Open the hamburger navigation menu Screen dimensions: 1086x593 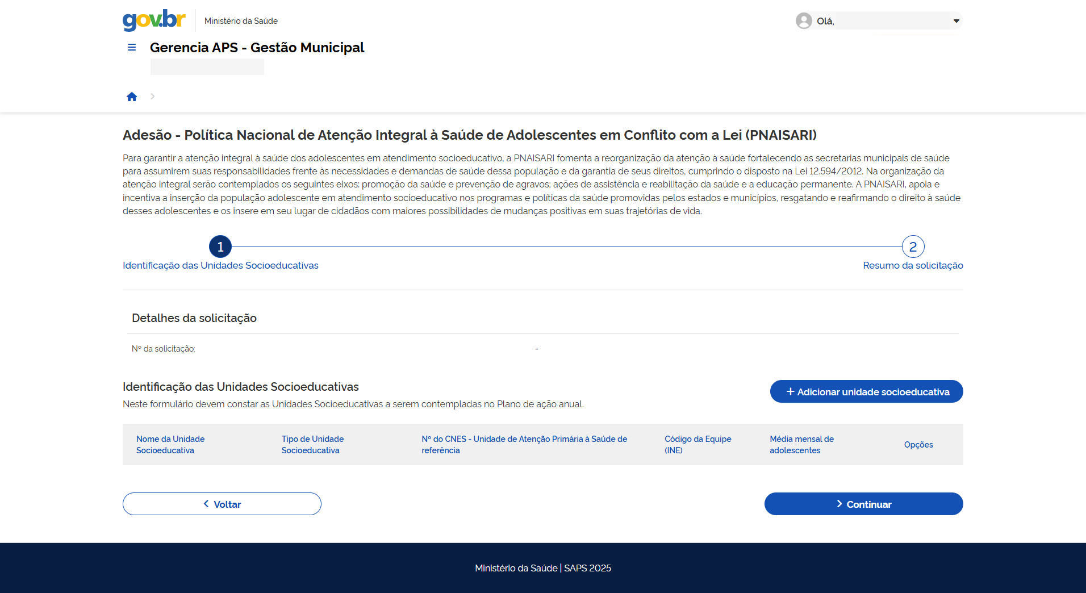pyautogui.click(x=132, y=48)
